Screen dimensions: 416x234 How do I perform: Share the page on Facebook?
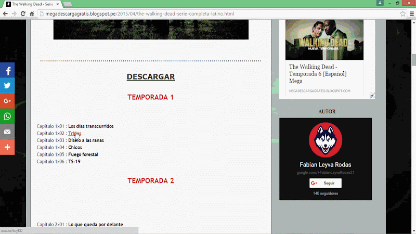7,70
